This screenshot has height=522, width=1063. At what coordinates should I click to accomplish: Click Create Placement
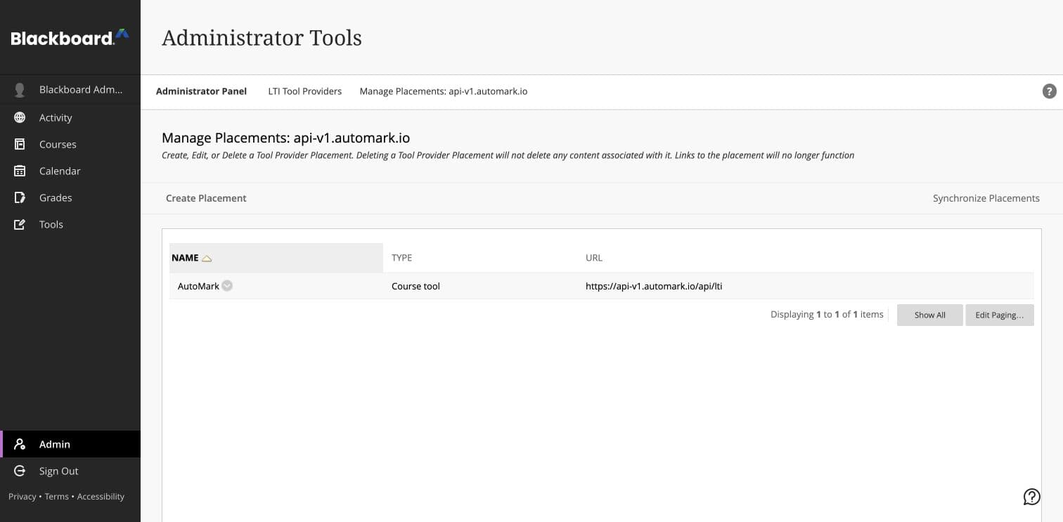[206, 198]
